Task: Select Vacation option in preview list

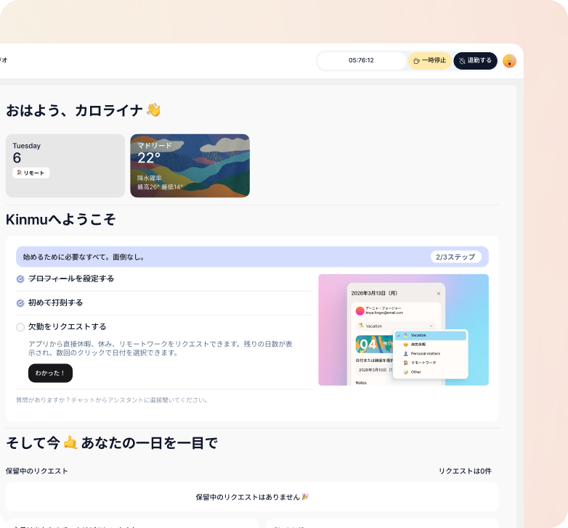Action: pos(430,335)
